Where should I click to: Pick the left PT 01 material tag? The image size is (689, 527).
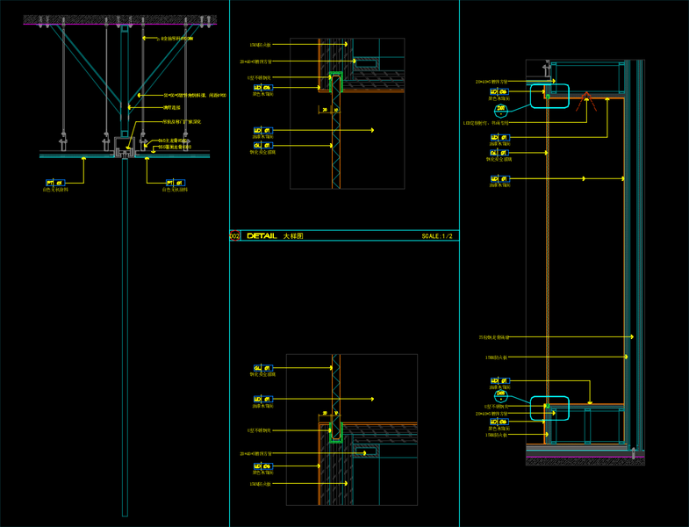pyautogui.click(x=56, y=183)
